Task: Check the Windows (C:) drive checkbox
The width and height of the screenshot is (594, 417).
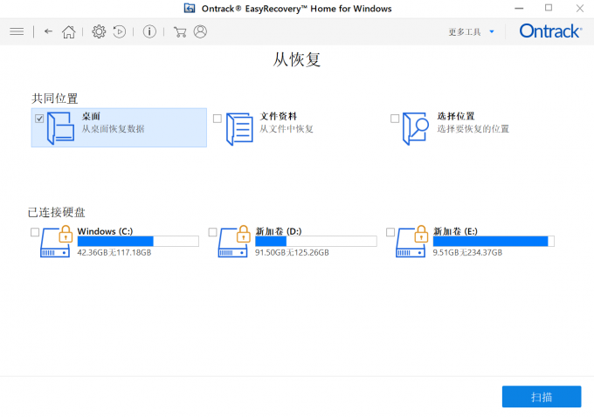Action: coord(35,232)
